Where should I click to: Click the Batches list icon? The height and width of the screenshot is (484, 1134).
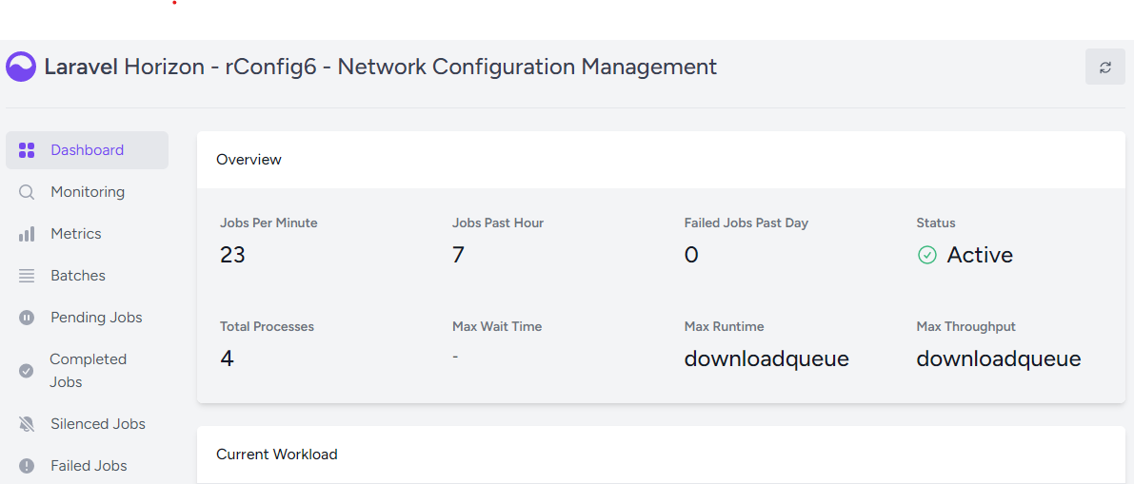(27, 276)
